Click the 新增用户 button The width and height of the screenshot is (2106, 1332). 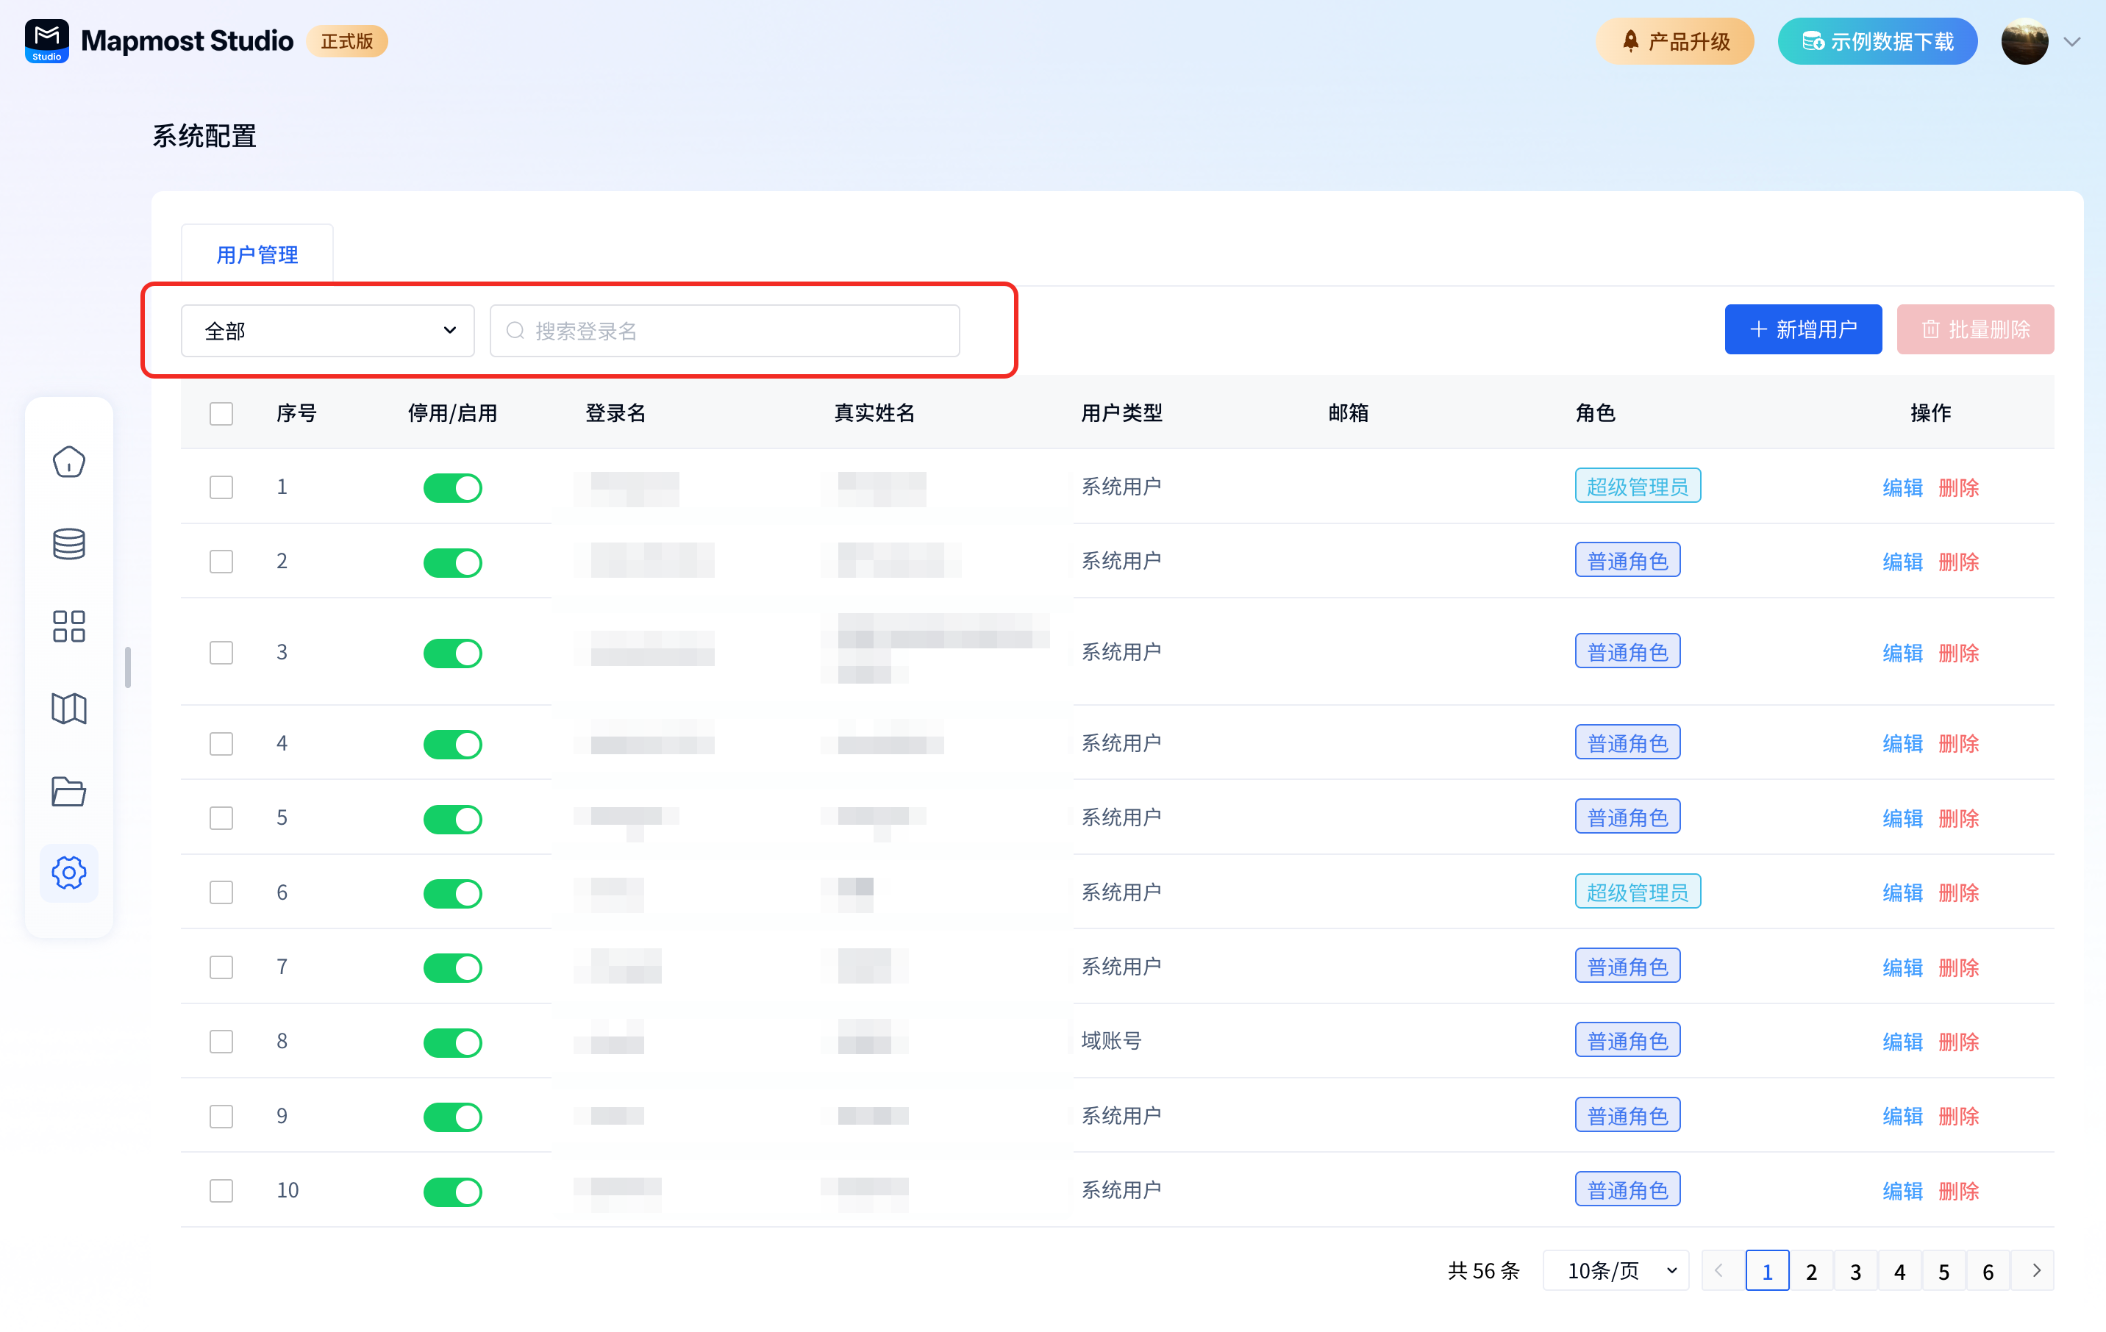point(1802,330)
